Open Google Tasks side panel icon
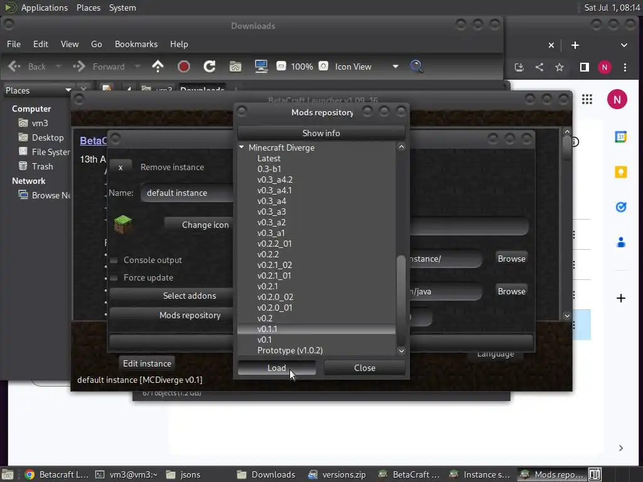This screenshot has height=482, width=643. point(621,207)
